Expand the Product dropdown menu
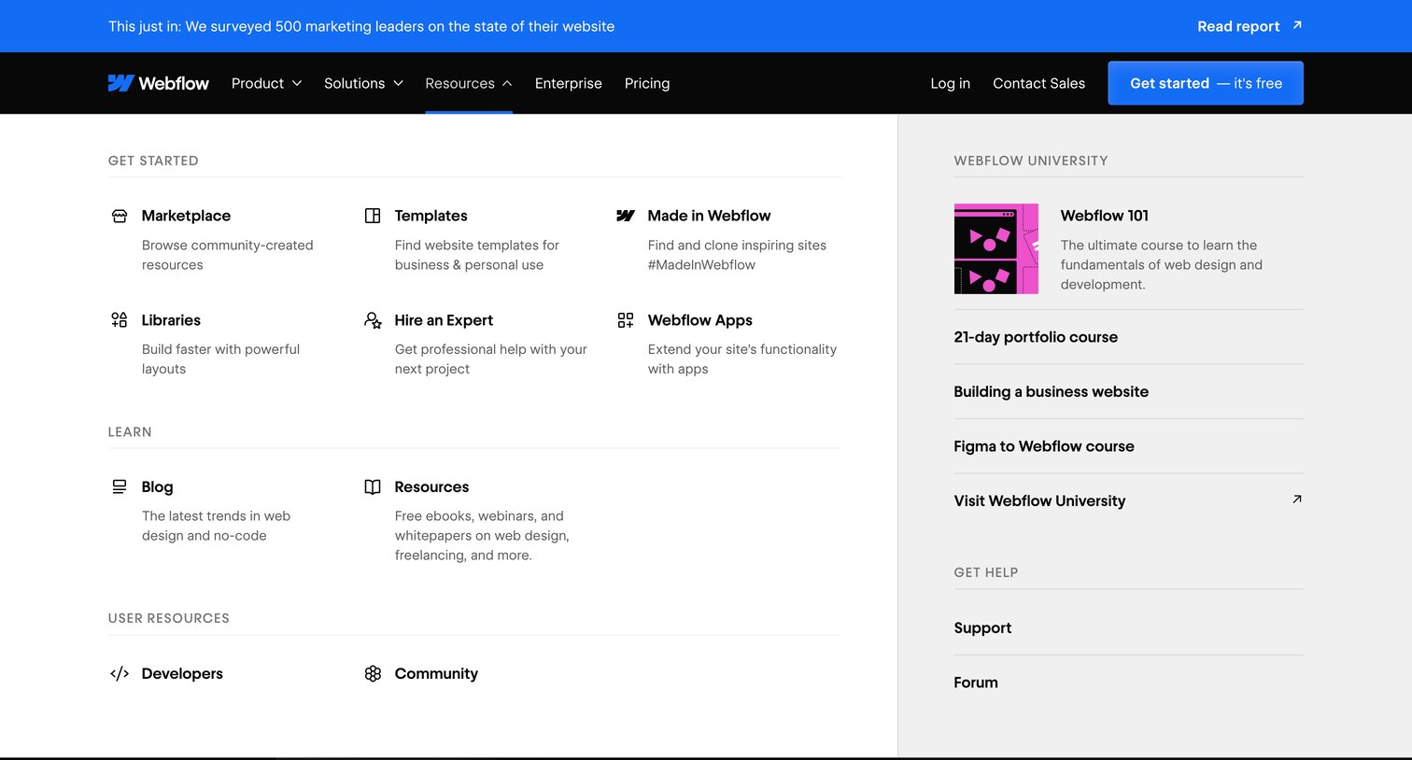1412x760 pixels. (267, 83)
